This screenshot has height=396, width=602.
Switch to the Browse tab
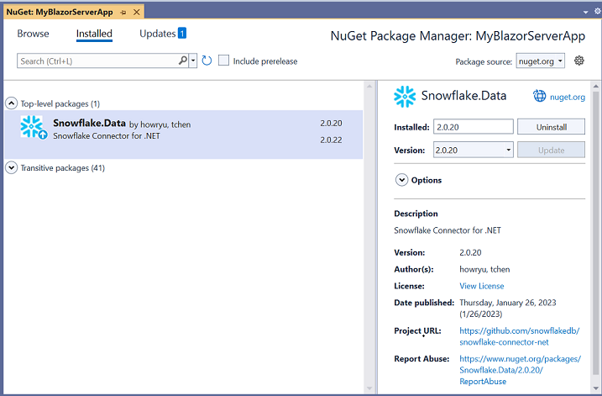click(x=33, y=34)
